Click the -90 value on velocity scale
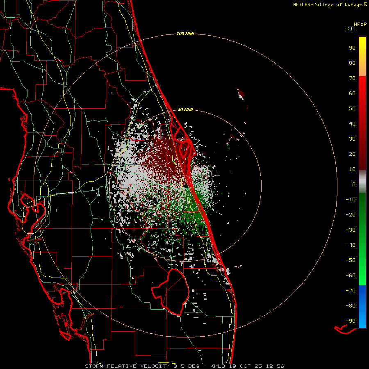Viewport: 369px width, 369px height. [x=351, y=321]
